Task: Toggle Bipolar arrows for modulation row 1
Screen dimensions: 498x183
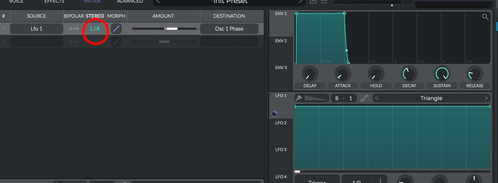Action: [74, 29]
